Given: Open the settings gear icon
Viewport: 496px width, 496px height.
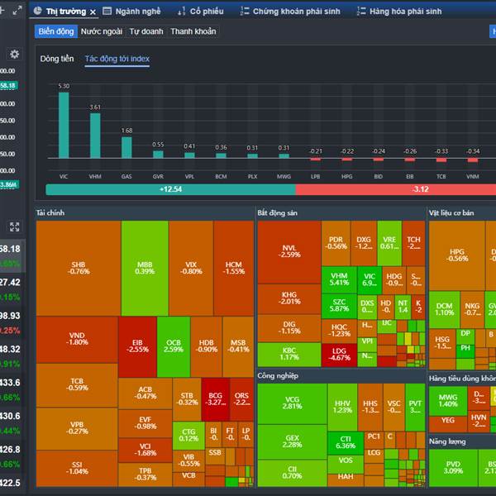Looking at the screenshot, I should pyautogui.click(x=14, y=54).
